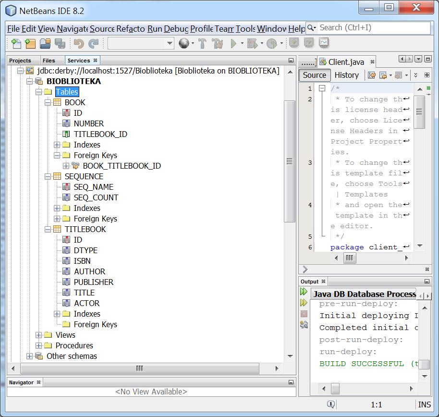Click the Save All toolbar icon
This screenshot has width=439, height=417.
[x=60, y=44]
